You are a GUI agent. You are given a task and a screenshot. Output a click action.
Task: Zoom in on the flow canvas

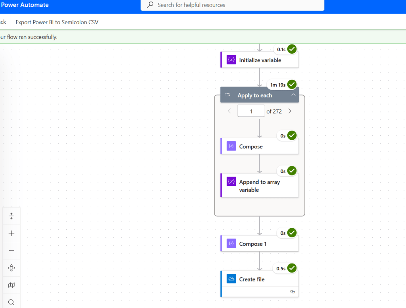(x=11, y=233)
